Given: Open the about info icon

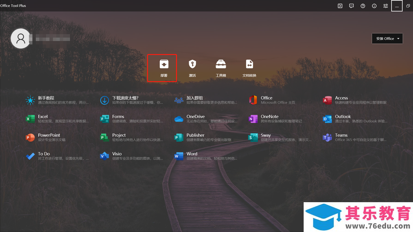Looking at the screenshot, I should 374,6.
